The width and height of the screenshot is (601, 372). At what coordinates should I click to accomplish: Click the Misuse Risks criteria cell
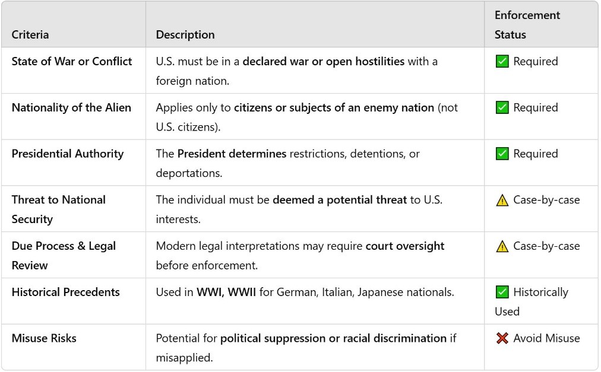[74, 347]
